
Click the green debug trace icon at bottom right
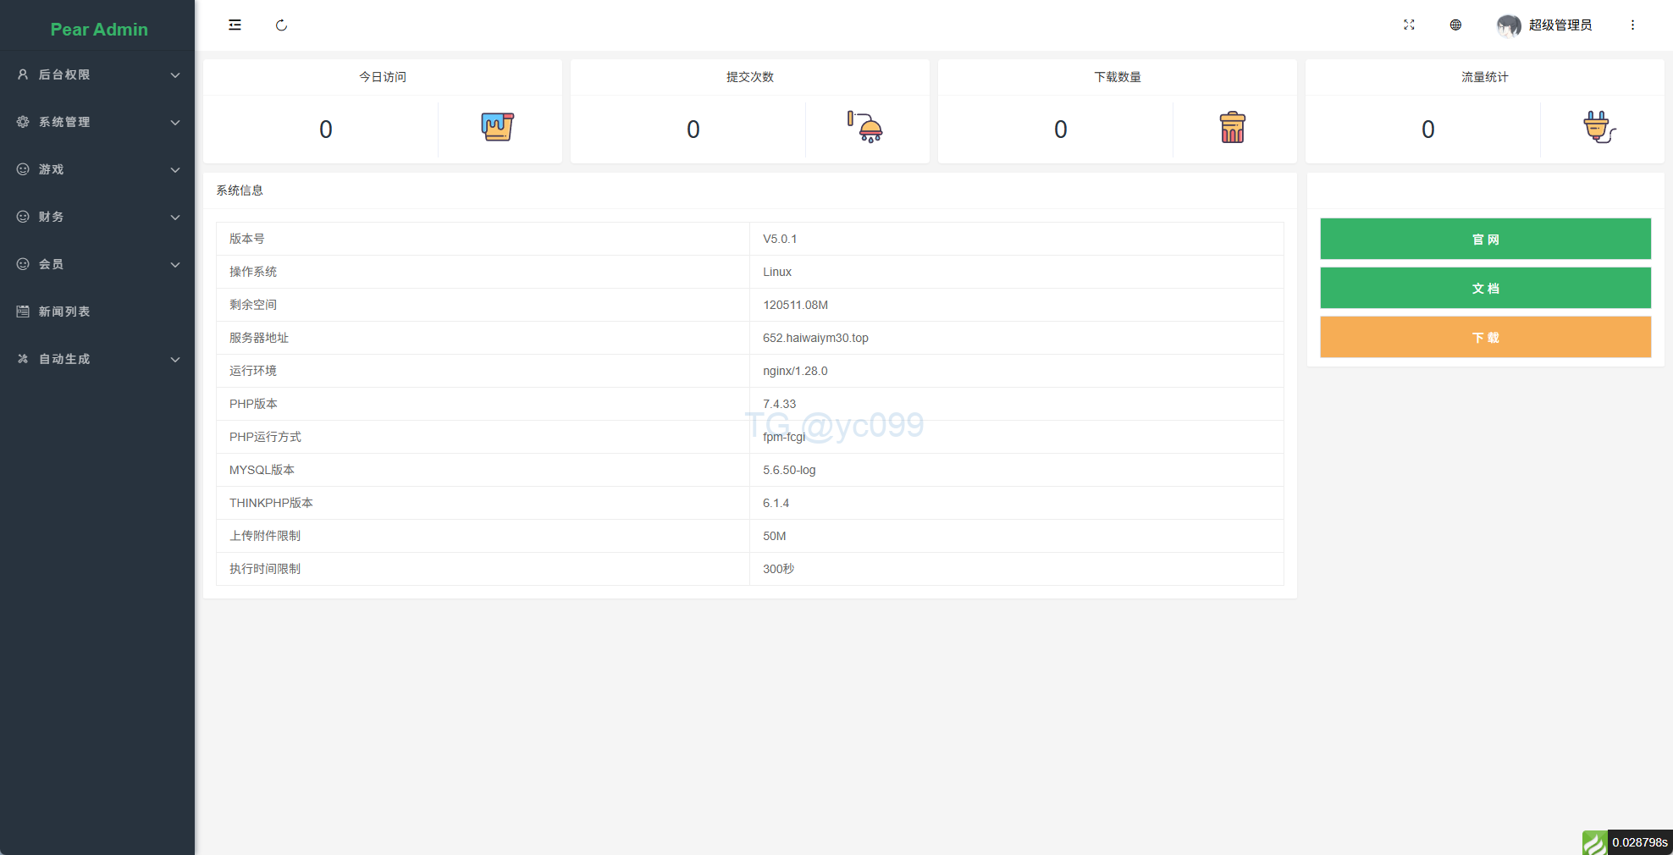click(x=1594, y=842)
